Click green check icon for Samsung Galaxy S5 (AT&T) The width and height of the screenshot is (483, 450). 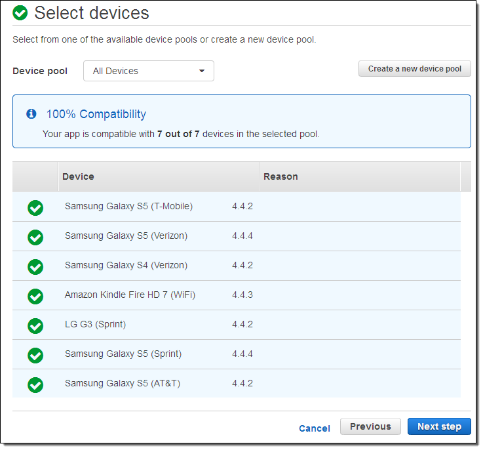[x=35, y=384]
